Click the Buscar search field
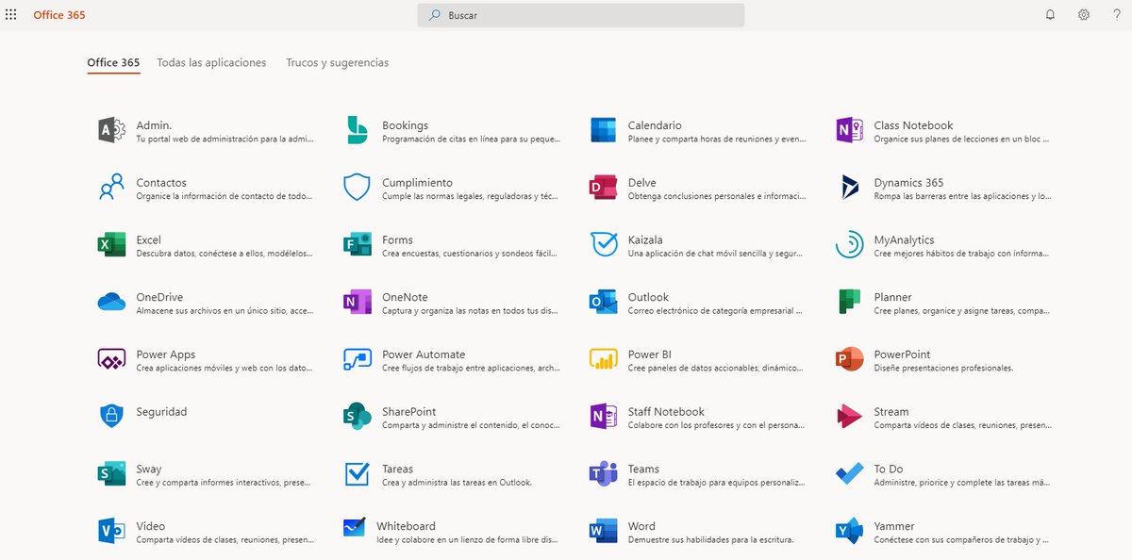 pyautogui.click(x=581, y=15)
